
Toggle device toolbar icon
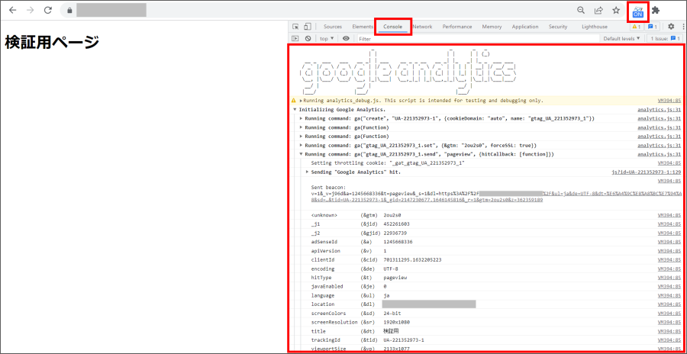pyautogui.click(x=308, y=27)
